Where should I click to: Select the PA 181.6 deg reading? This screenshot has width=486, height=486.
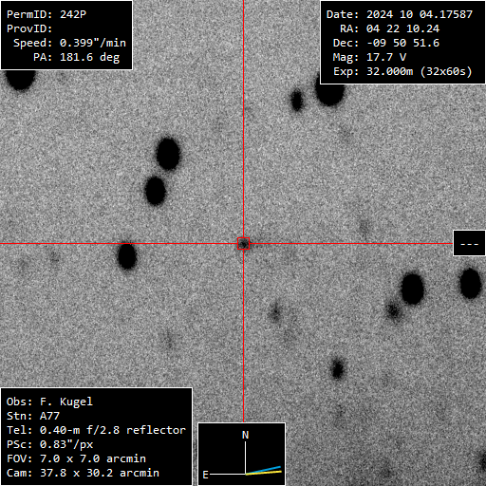(77, 57)
